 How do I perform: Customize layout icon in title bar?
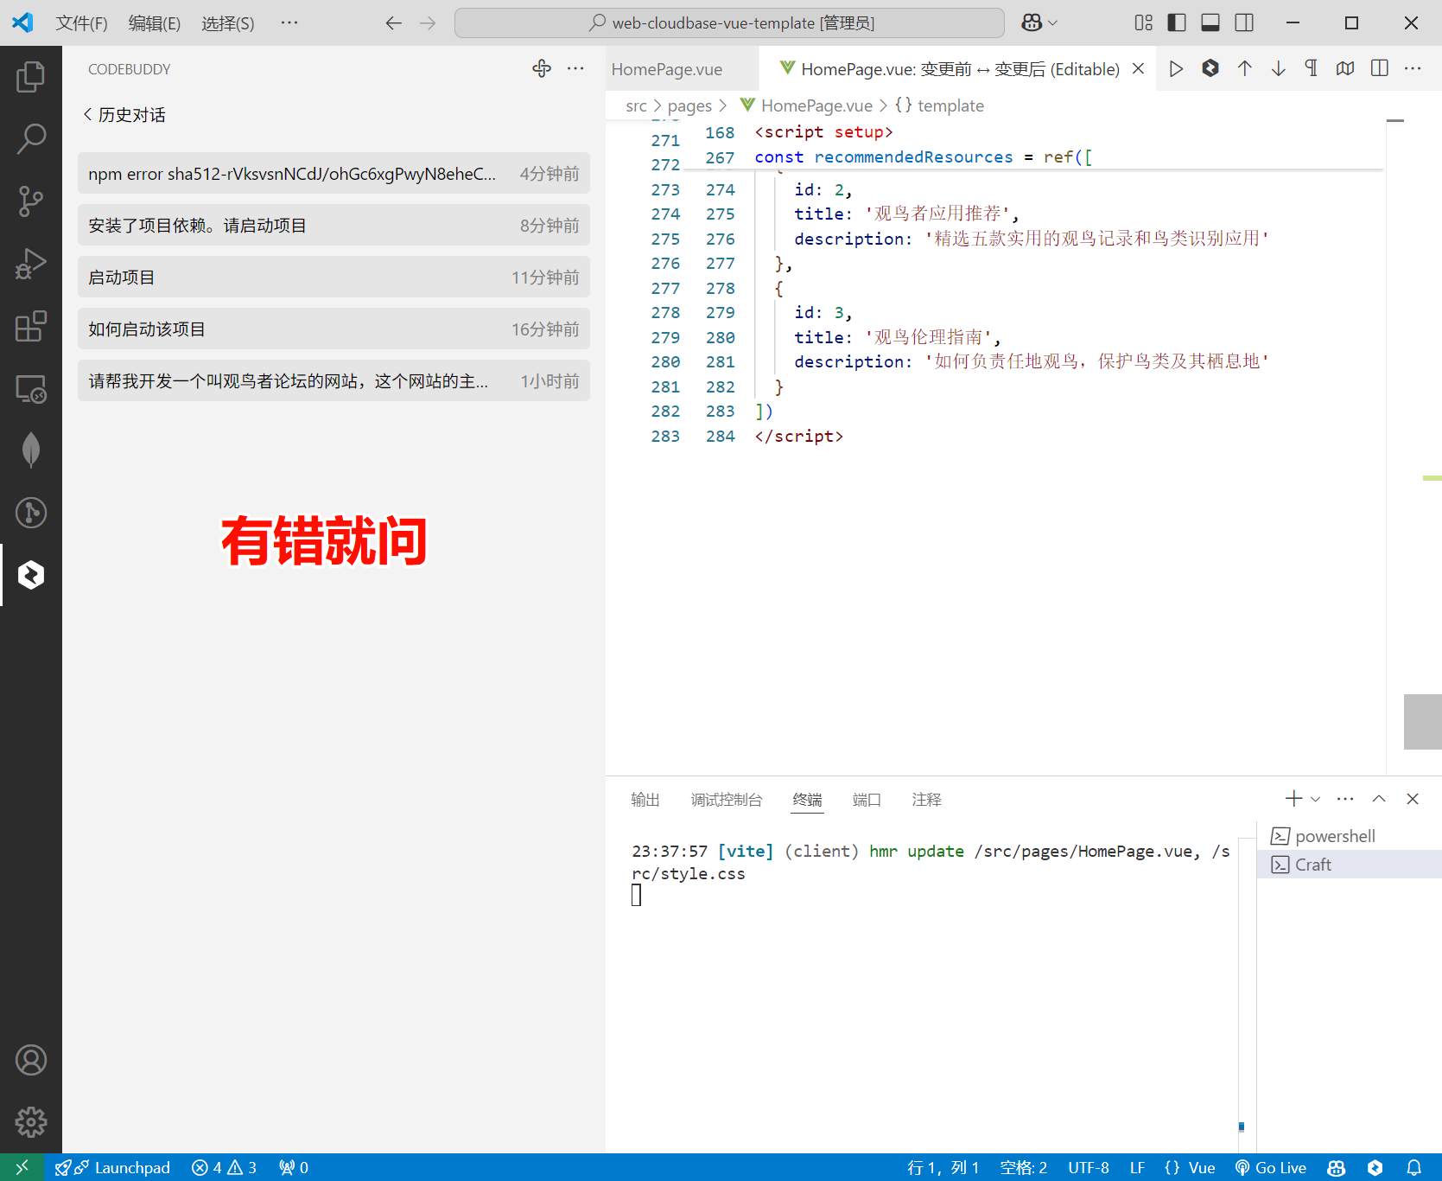click(x=1143, y=22)
